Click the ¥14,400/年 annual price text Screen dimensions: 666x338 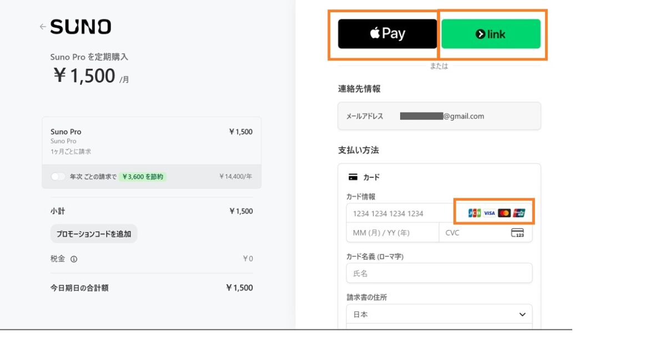point(236,177)
